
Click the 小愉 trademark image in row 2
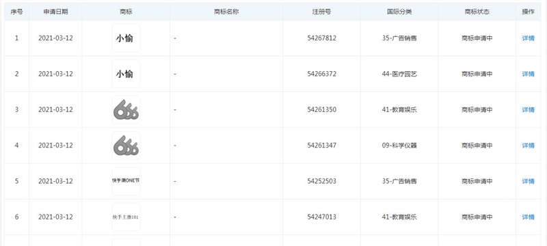pos(126,74)
